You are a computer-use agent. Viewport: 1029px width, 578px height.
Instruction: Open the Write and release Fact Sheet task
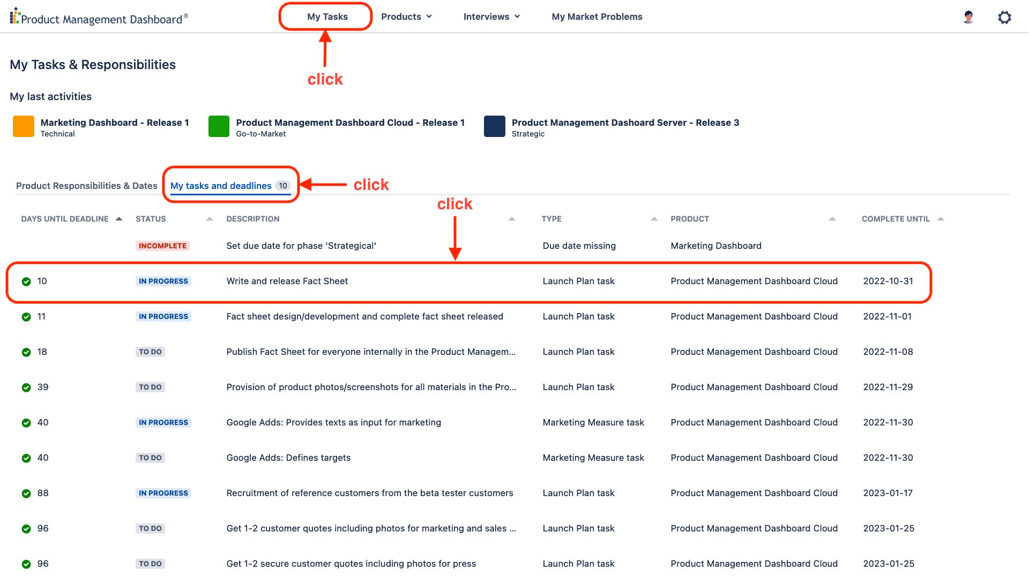click(x=287, y=281)
